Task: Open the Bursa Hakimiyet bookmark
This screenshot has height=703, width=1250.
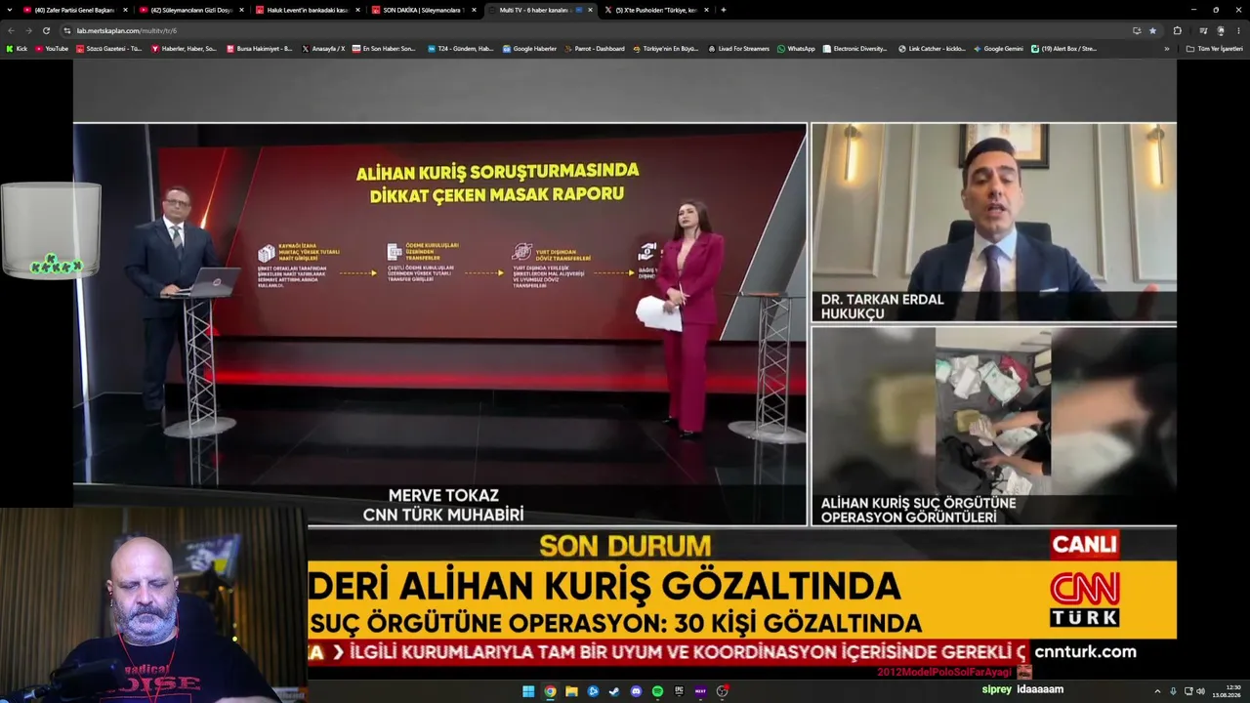Action: (x=259, y=48)
